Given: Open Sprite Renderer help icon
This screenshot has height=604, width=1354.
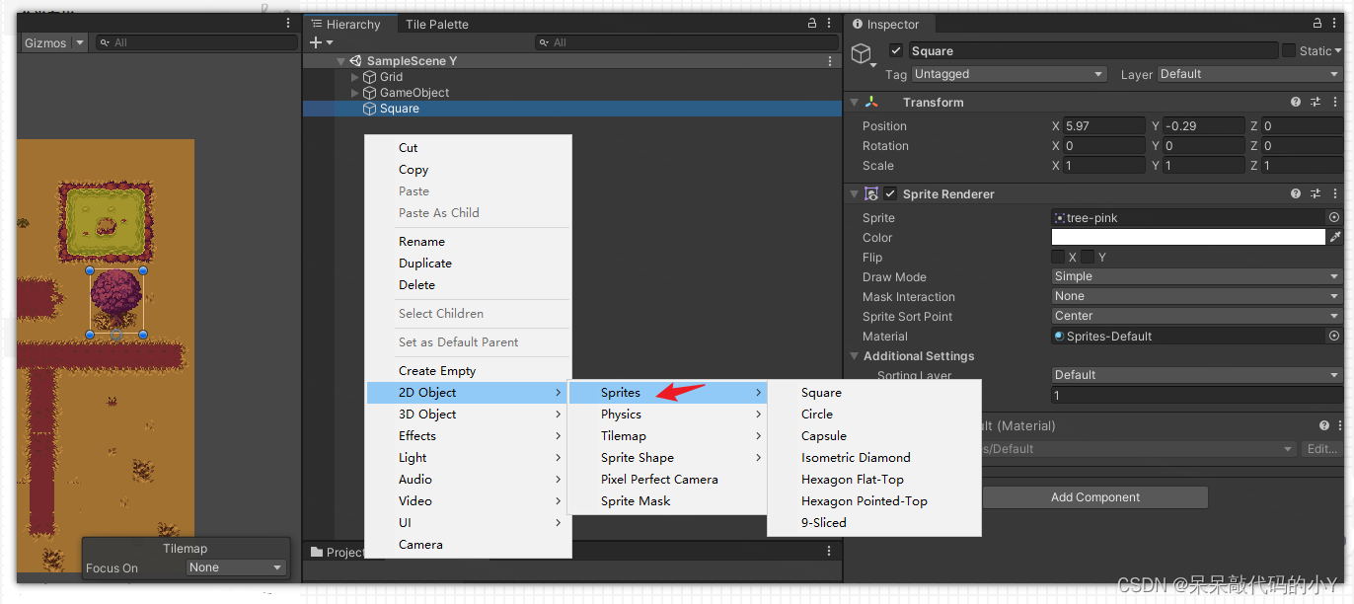Looking at the screenshot, I should point(1296,194).
